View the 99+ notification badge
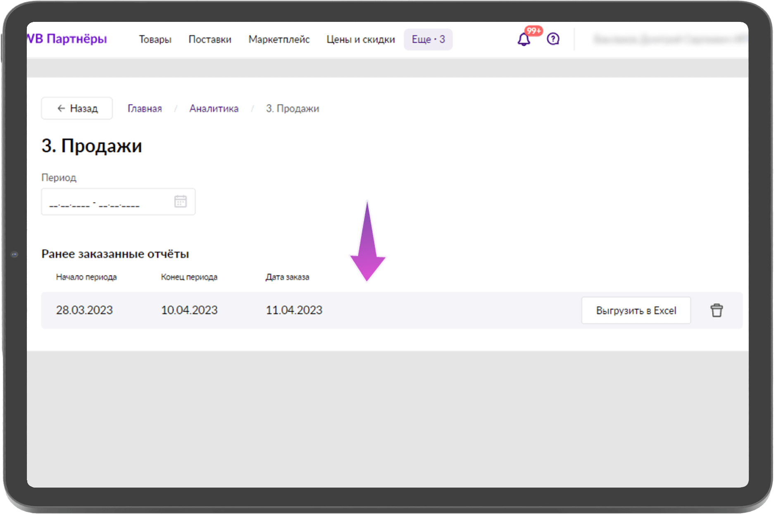 [x=533, y=31]
